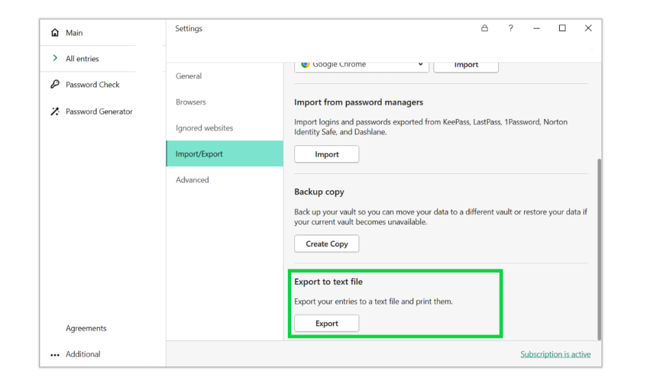Switch to the General settings tab
This screenshot has width=647, height=391.
click(x=189, y=76)
